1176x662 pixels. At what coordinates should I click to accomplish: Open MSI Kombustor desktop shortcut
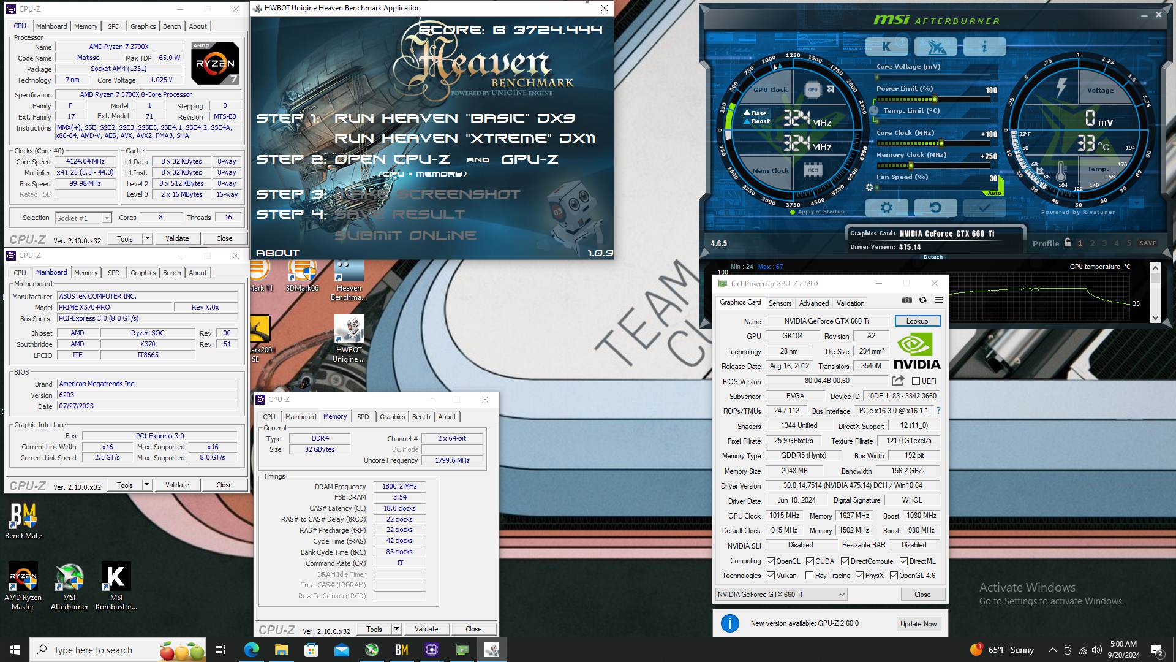116,587
